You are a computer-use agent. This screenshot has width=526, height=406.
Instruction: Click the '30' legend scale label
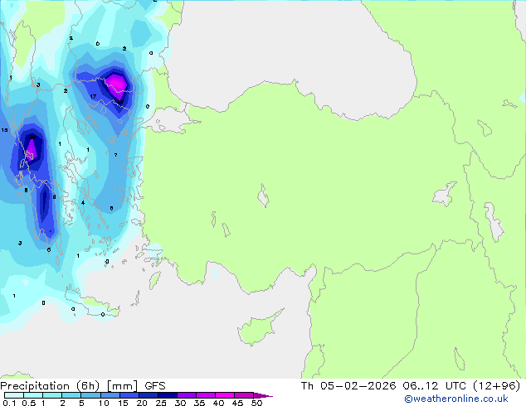[x=180, y=403]
